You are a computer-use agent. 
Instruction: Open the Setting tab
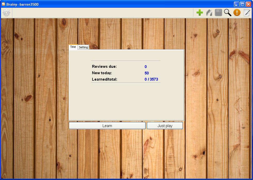(83, 47)
